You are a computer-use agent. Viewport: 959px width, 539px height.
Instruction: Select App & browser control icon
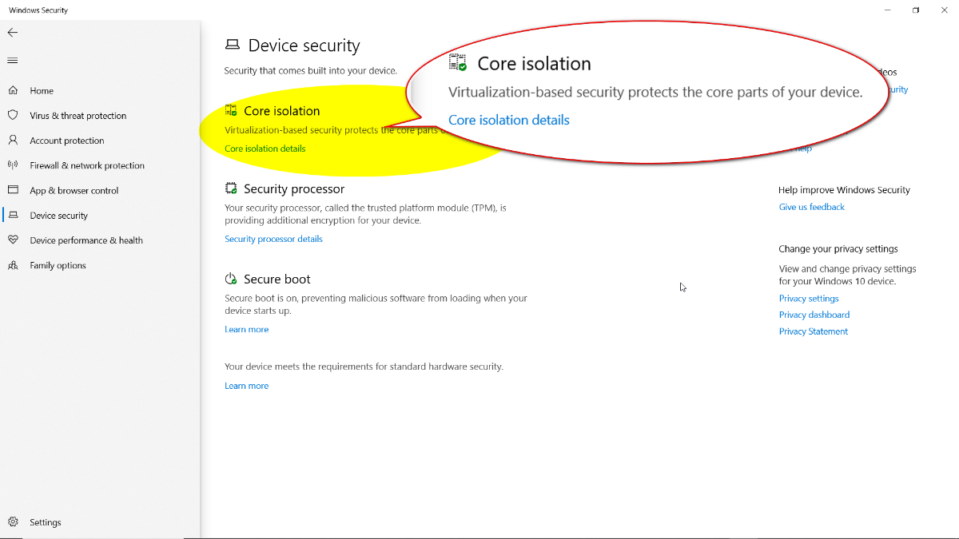(x=13, y=190)
